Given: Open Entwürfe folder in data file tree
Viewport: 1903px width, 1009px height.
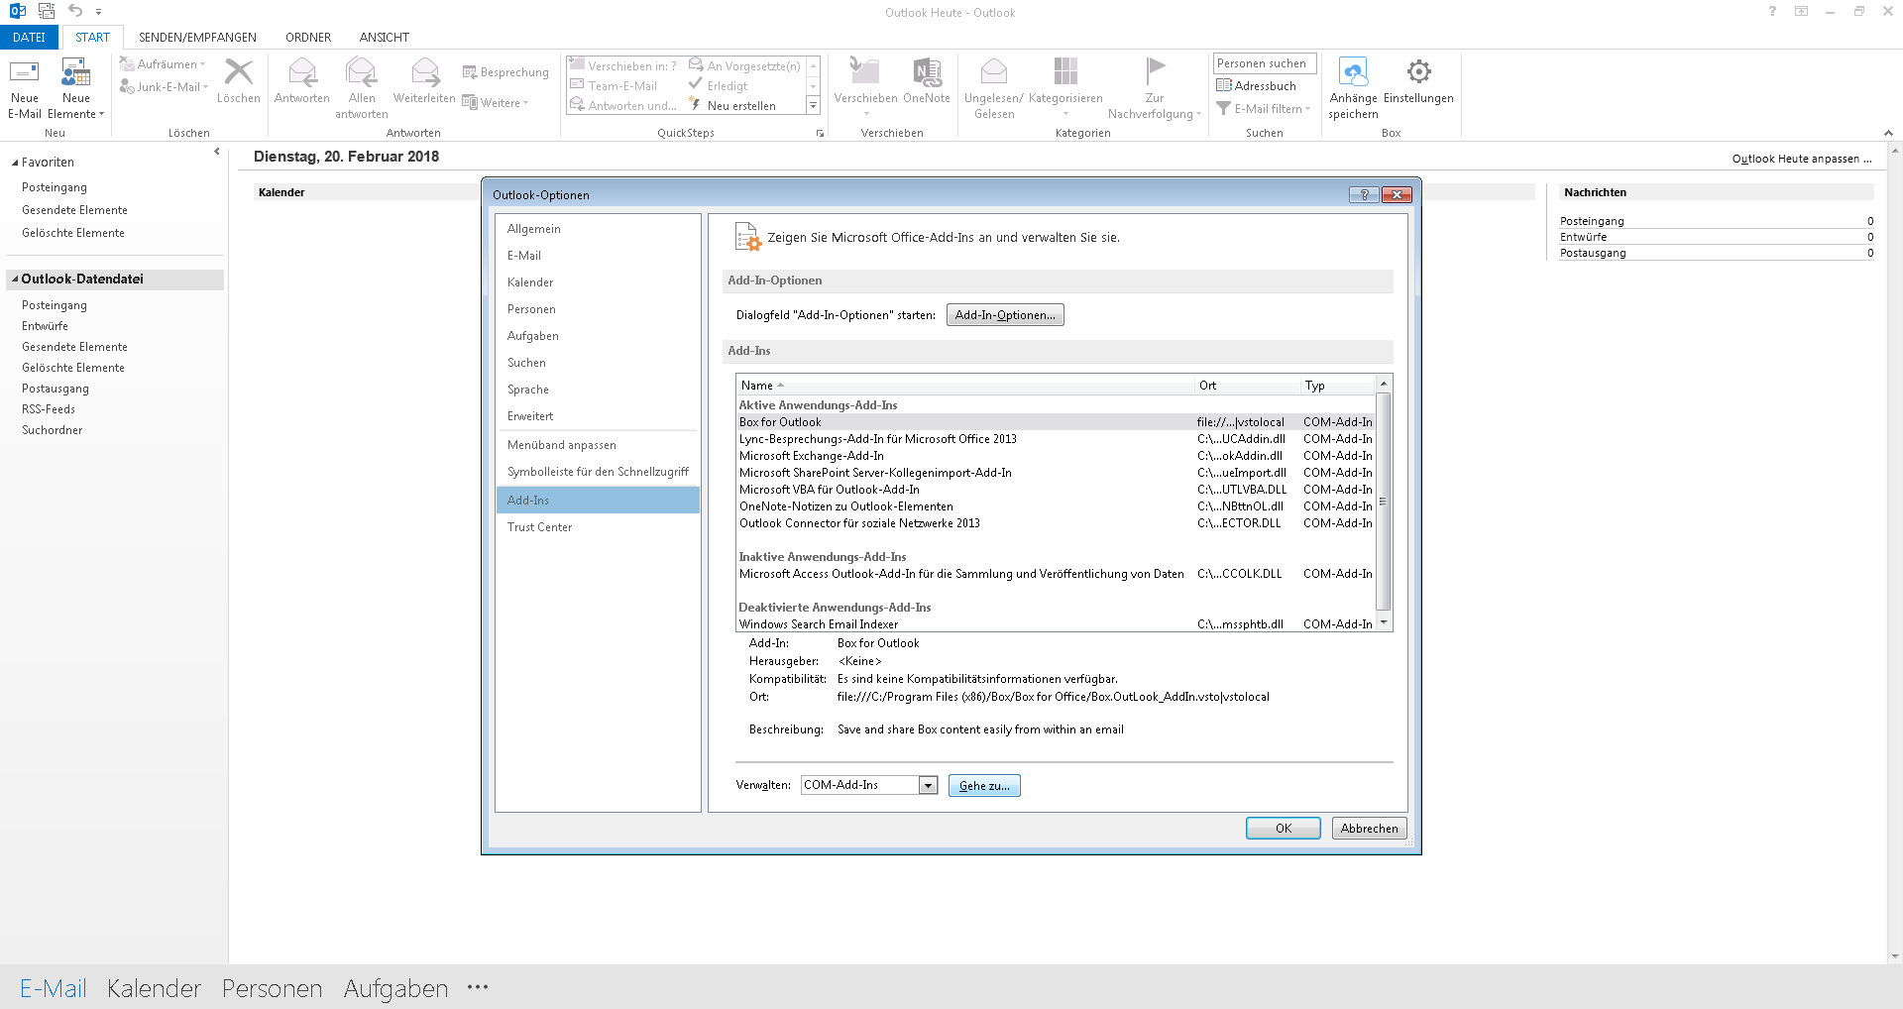Looking at the screenshot, I should [46, 326].
